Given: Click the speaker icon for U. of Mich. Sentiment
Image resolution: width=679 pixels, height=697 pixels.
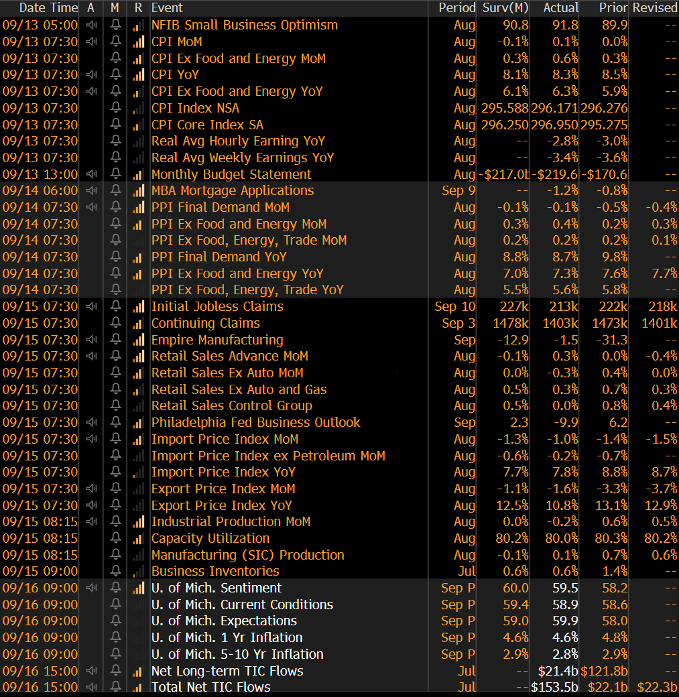Looking at the screenshot, I should click(x=91, y=588).
